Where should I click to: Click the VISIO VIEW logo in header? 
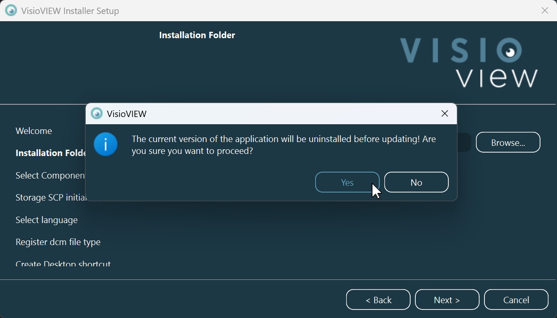tap(469, 62)
